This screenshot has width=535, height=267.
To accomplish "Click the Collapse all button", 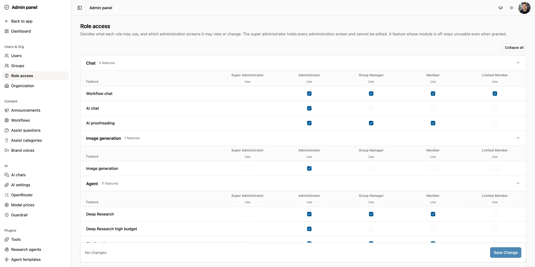I will [x=514, y=48].
